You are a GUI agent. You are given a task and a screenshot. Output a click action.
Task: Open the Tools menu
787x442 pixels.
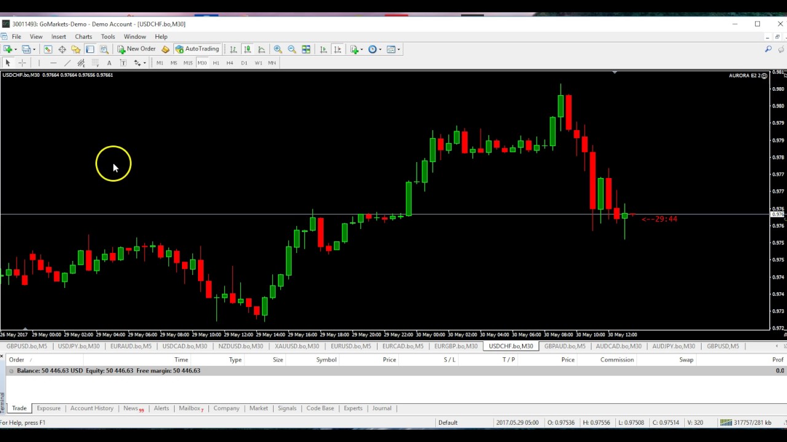(x=108, y=37)
